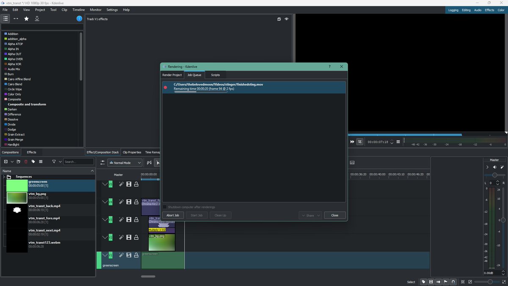Open the Normal Mode compositing dropdown
The image size is (508, 286).
[x=125, y=163]
